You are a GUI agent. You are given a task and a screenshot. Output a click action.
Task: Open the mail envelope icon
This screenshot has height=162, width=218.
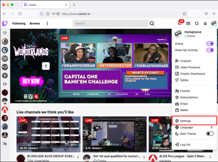pos(188,23)
